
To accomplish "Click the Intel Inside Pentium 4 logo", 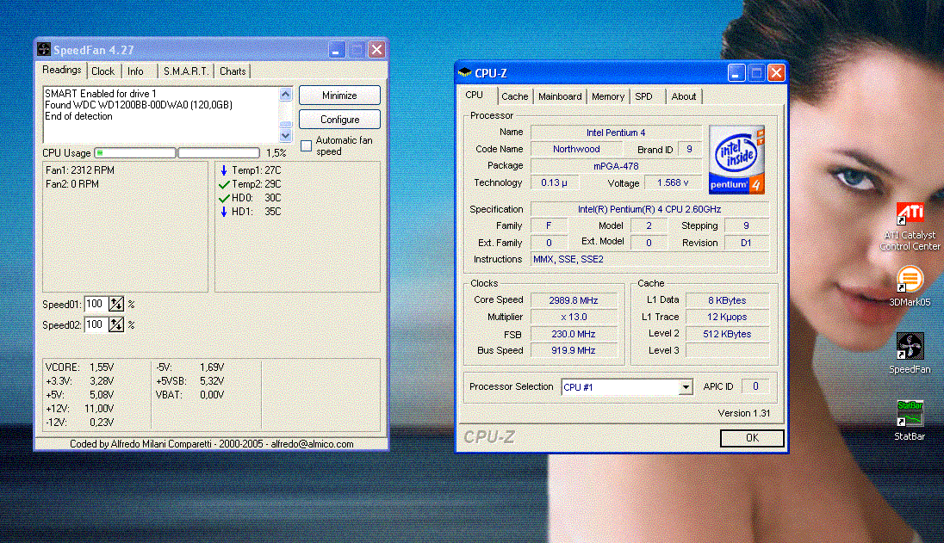I will 736,159.
